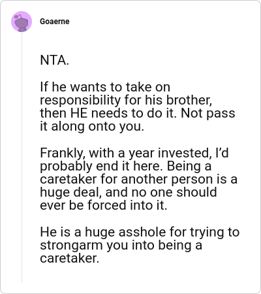Click the purple Reddit Snoo avatar

(22, 22)
